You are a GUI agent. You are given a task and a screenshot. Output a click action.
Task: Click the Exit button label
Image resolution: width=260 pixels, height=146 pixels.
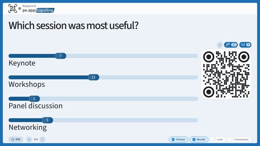(x=18, y=139)
